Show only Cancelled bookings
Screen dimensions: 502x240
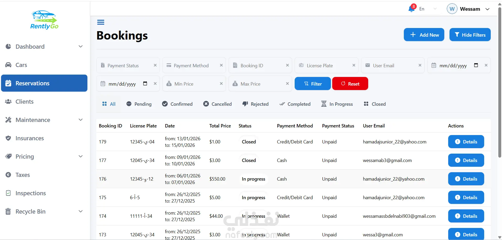coord(218,104)
